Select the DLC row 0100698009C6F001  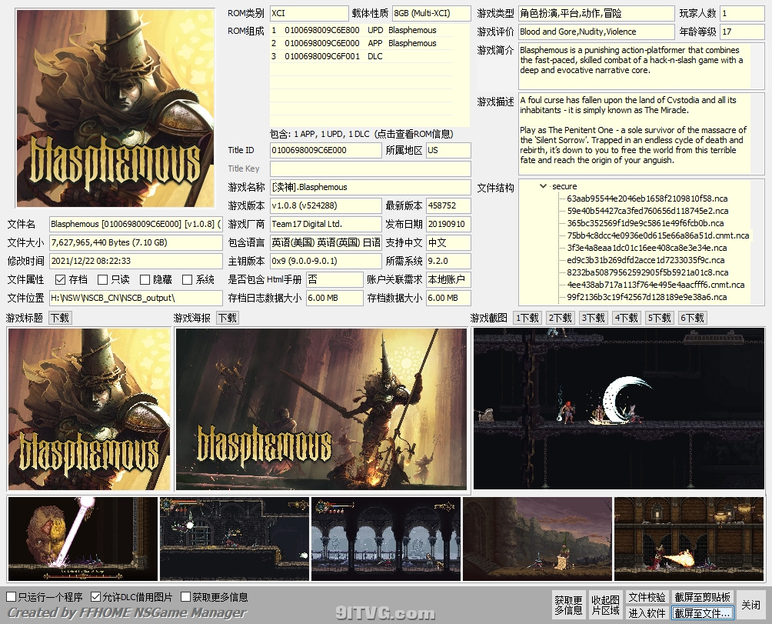pyautogui.click(x=369, y=56)
